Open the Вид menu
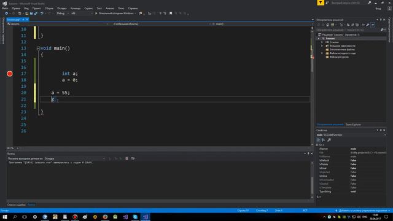This screenshot has width=393, height=221. click(x=26, y=8)
